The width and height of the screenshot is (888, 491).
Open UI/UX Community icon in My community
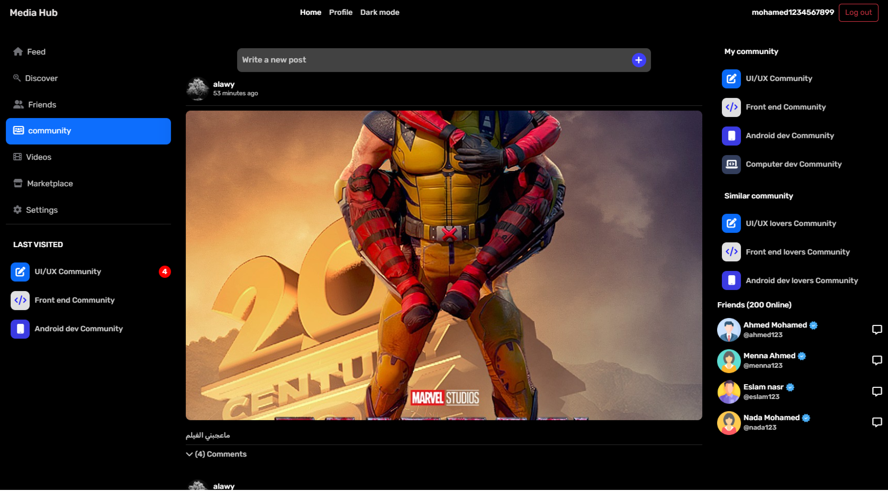click(x=731, y=79)
